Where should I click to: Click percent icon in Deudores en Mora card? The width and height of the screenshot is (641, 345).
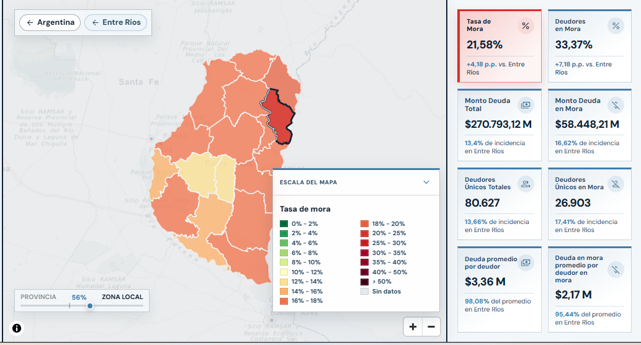tap(616, 26)
